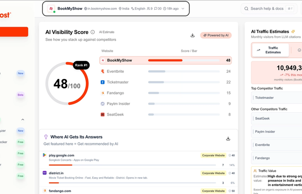Click the clock icon showing 18h ago

[164, 9]
